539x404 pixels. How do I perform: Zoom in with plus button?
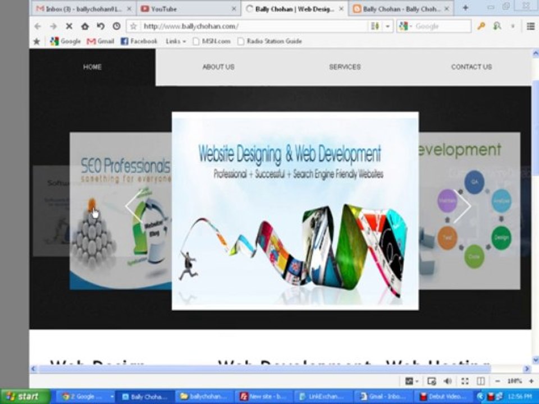[x=531, y=381]
